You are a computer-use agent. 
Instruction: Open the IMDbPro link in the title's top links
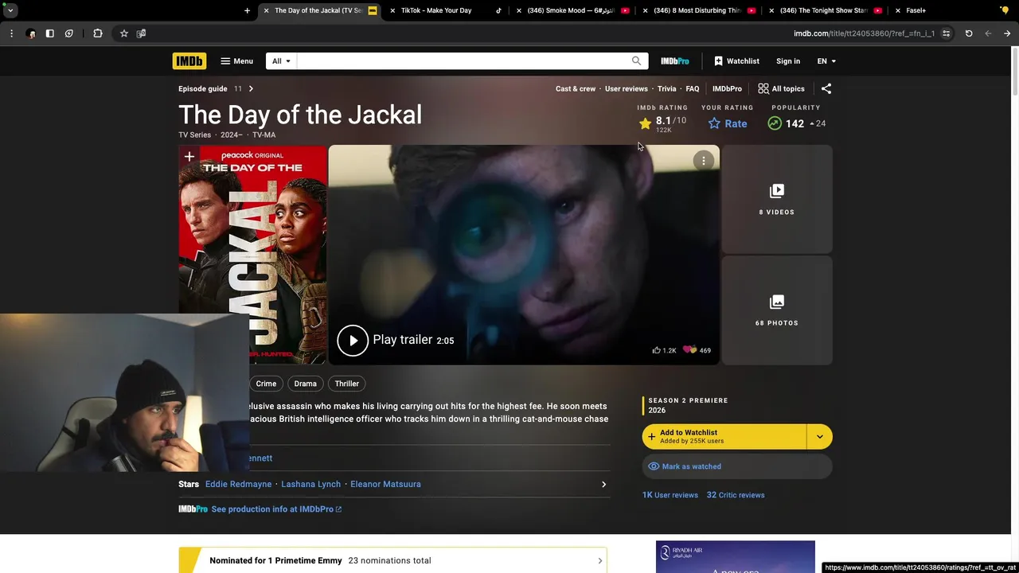(x=727, y=89)
